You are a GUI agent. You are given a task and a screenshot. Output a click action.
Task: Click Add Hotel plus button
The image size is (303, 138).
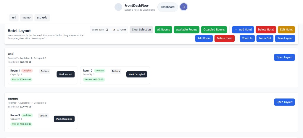pyautogui.click(x=243, y=30)
